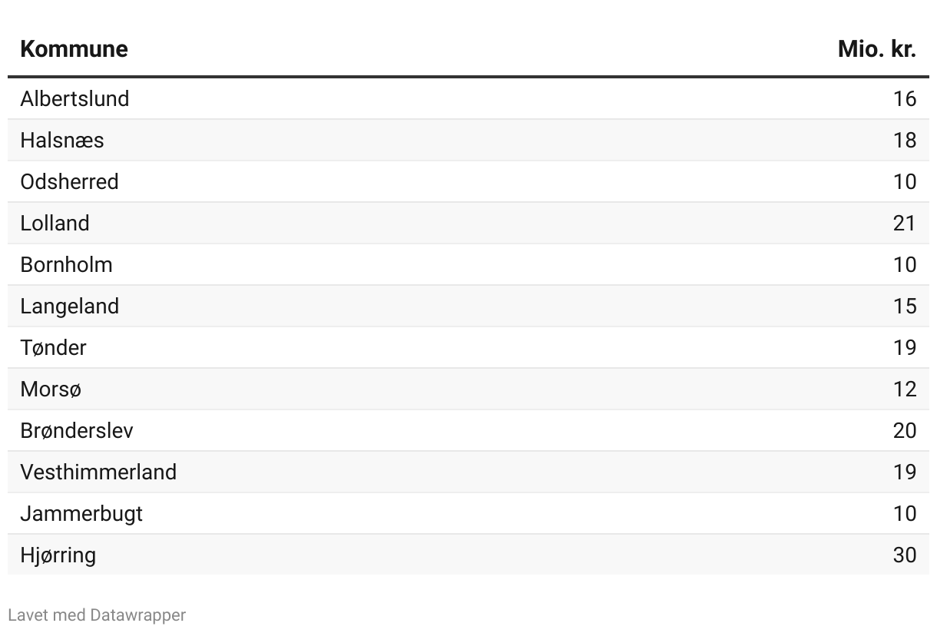Click the Odsherred municipality cell
937x633 pixels.
coord(70,181)
